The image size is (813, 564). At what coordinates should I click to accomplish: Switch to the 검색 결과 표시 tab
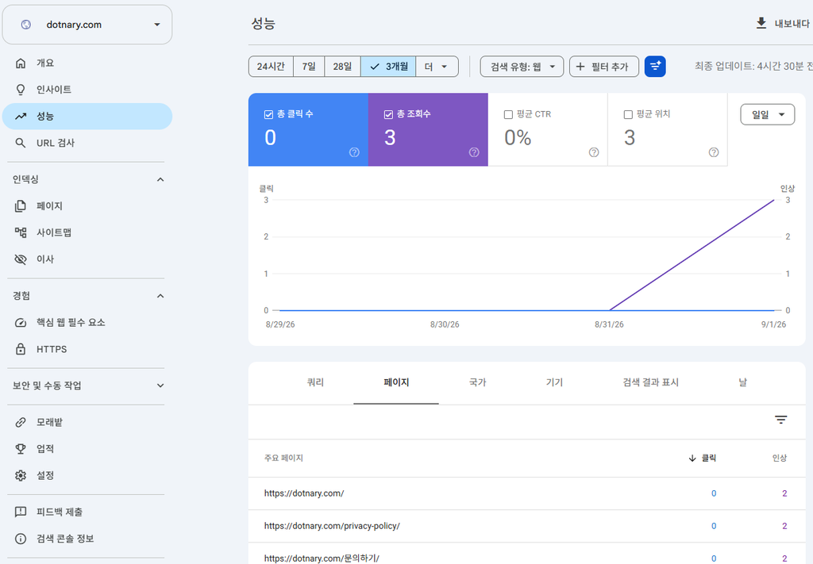[x=651, y=382]
